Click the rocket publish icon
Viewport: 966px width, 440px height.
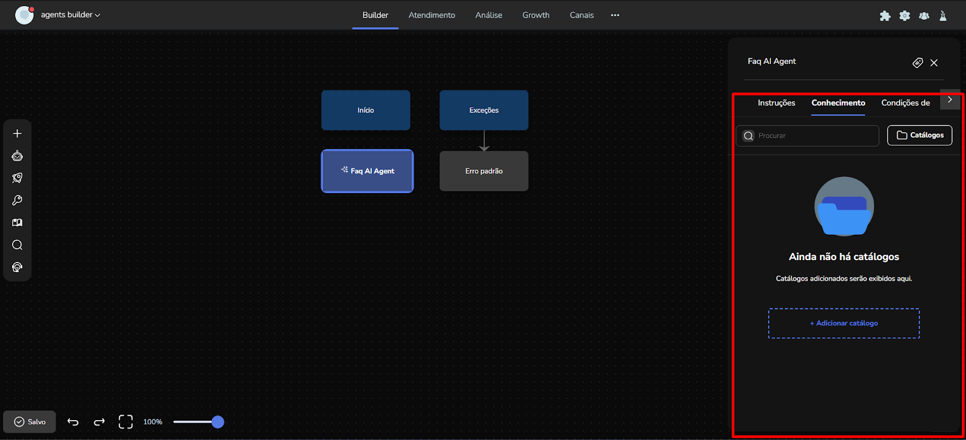pyautogui.click(x=18, y=178)
